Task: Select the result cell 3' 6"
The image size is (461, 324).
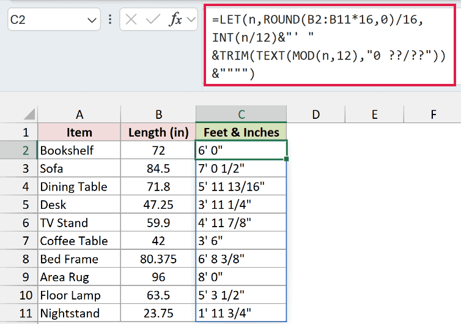Action: 241,241
